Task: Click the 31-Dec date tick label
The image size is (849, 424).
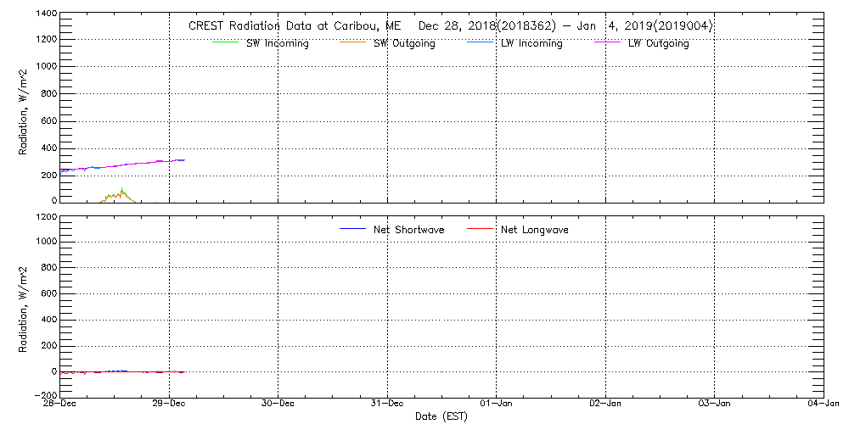Action: (387, 404)
